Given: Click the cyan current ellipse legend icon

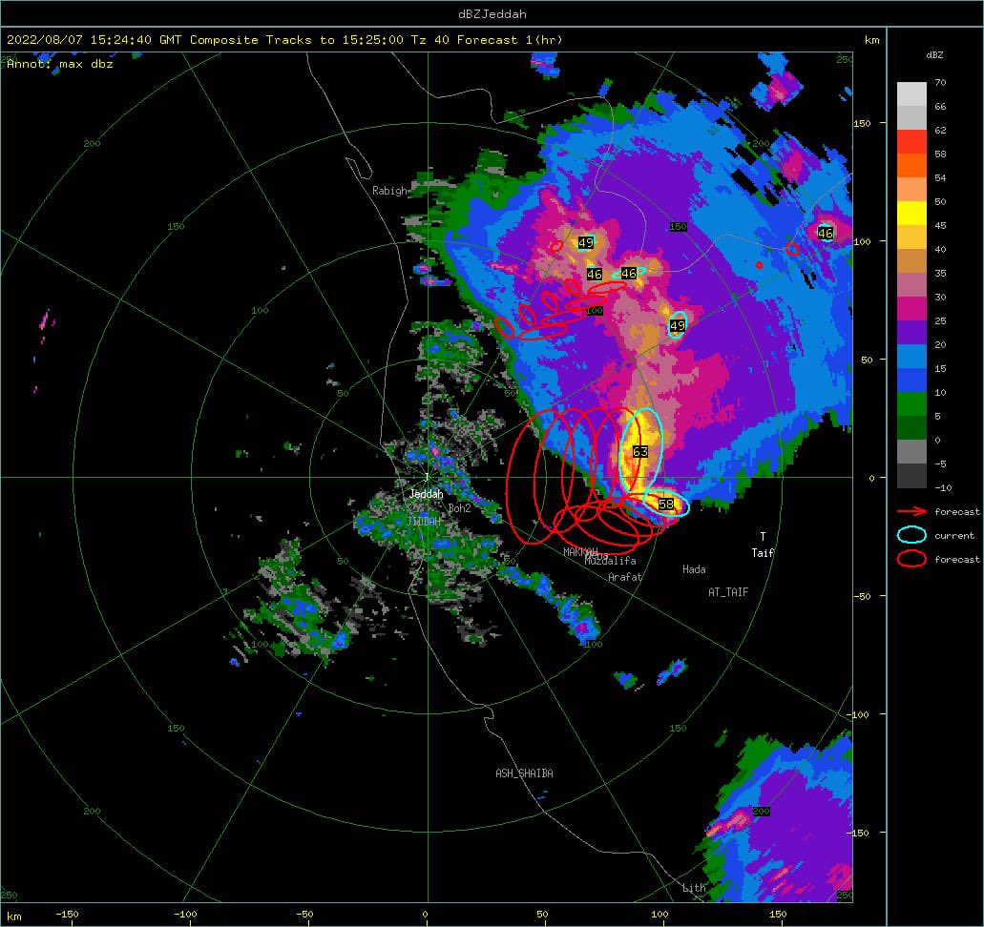Looking at the screenshot, I should (x=911, y=535).
